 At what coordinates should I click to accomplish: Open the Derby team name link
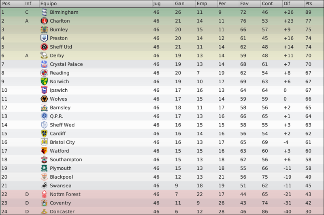coord(57,56)
